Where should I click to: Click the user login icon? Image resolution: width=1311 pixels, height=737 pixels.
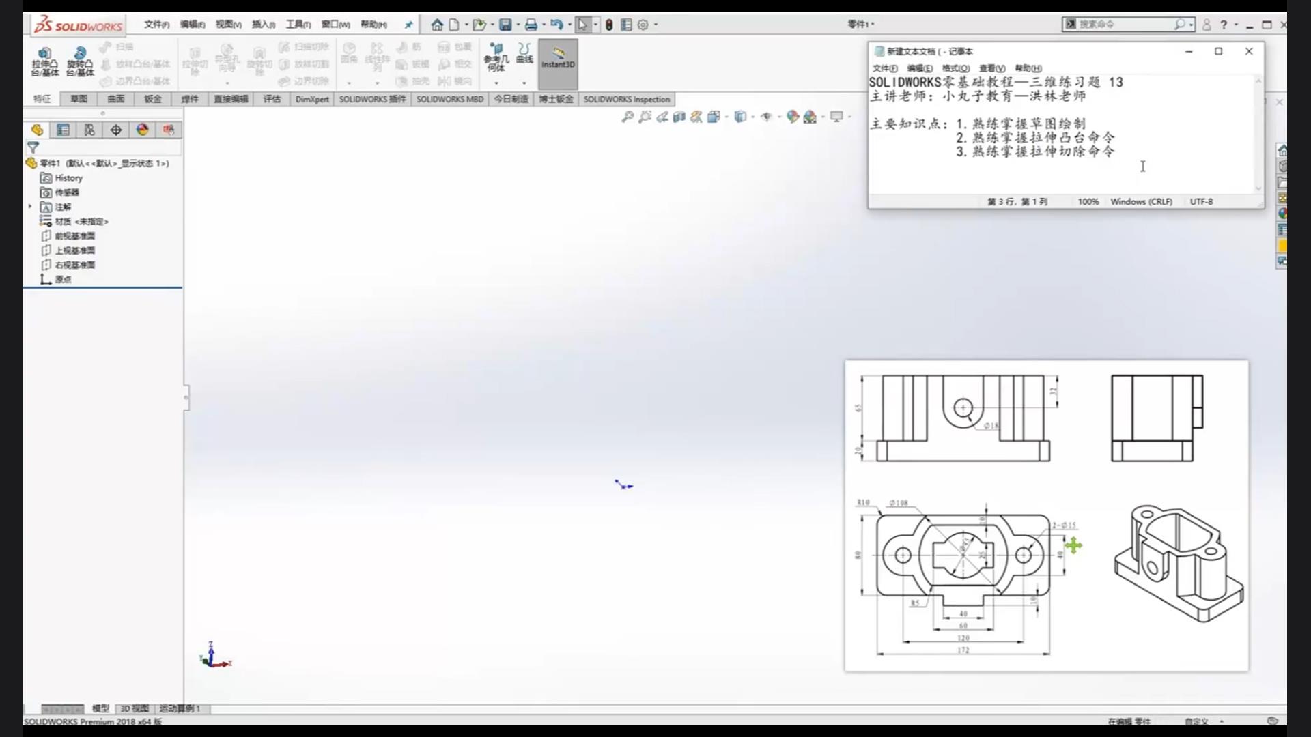point(1207,25)
